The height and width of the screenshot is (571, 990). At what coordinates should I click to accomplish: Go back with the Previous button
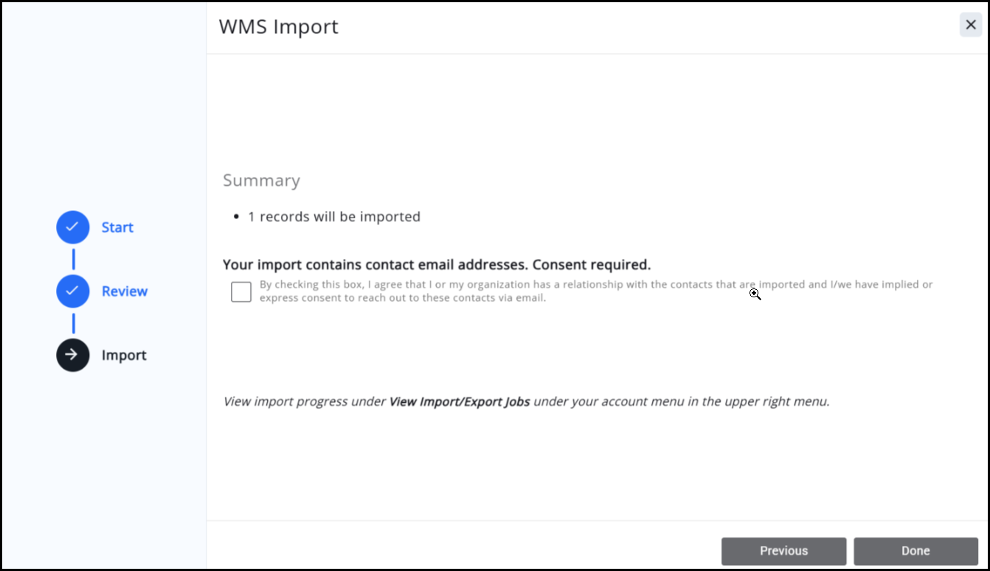(783, 551)
